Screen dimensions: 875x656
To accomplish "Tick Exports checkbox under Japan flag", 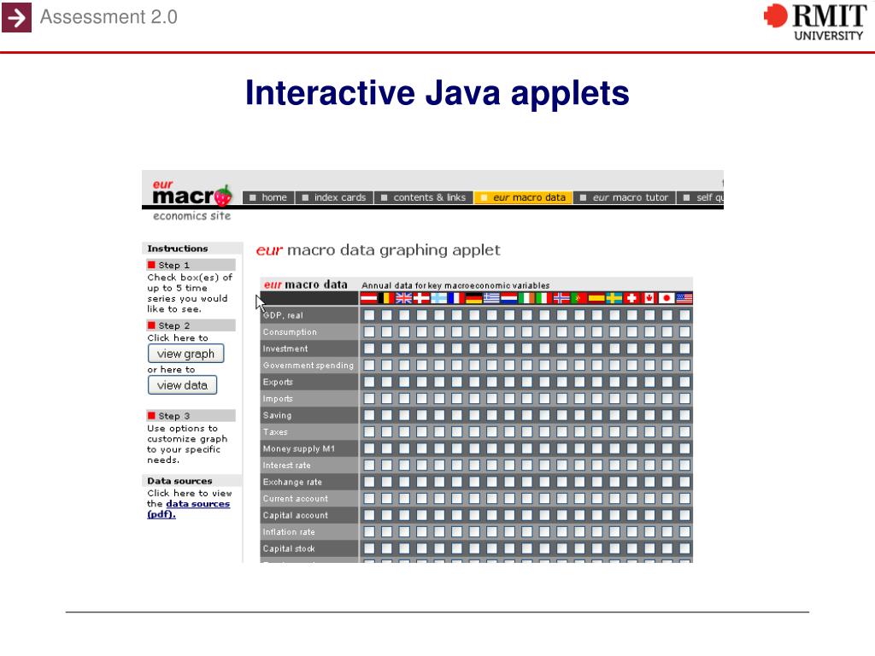I will (x=667, y=382).
